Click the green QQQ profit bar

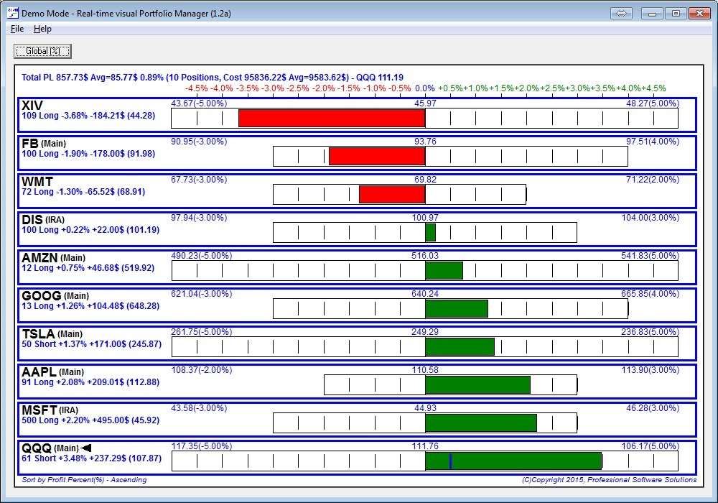(x=513, y=461)
